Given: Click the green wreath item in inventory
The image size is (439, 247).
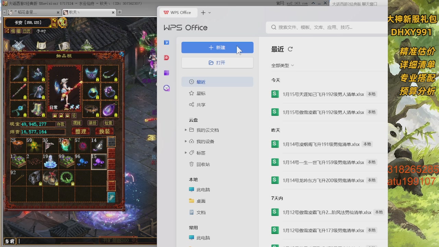Looking at the screenshot, I should [67, 178].
